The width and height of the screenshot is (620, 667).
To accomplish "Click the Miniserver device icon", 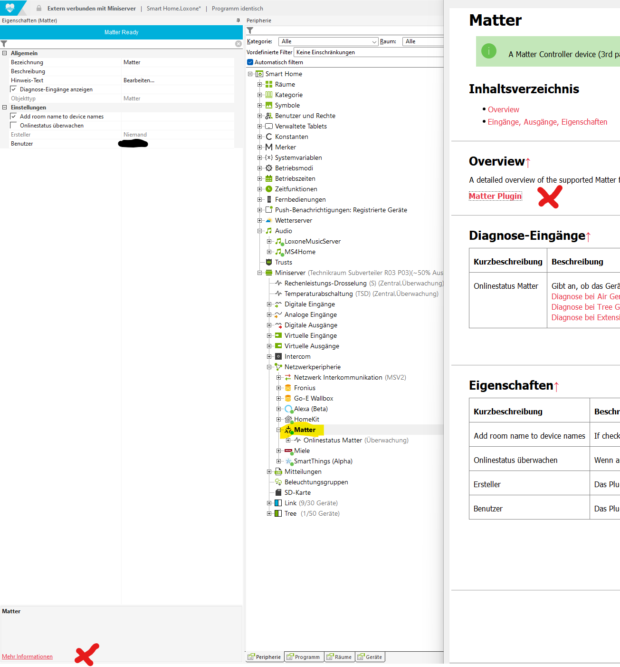I will pos(269,273).
